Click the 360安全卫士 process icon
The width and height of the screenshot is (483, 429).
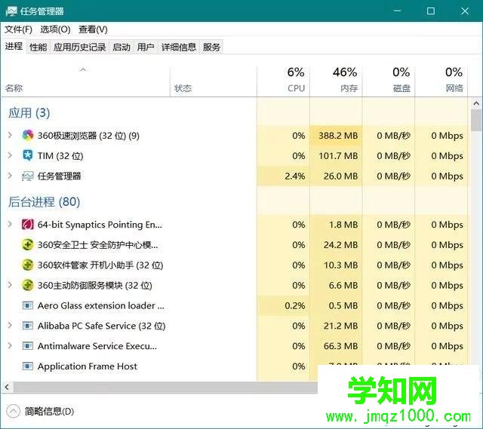tap(28, 245)
